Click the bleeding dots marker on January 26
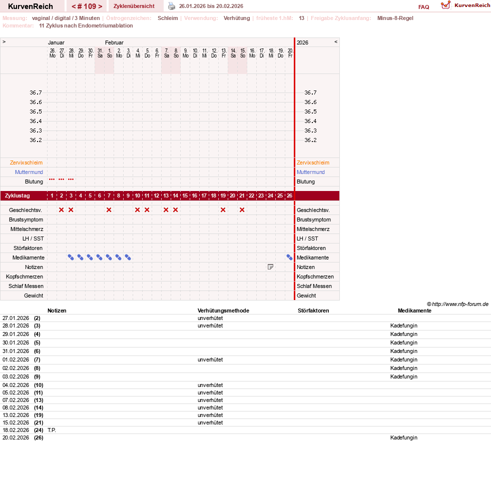The image size is (491, 490). (52, 179)
